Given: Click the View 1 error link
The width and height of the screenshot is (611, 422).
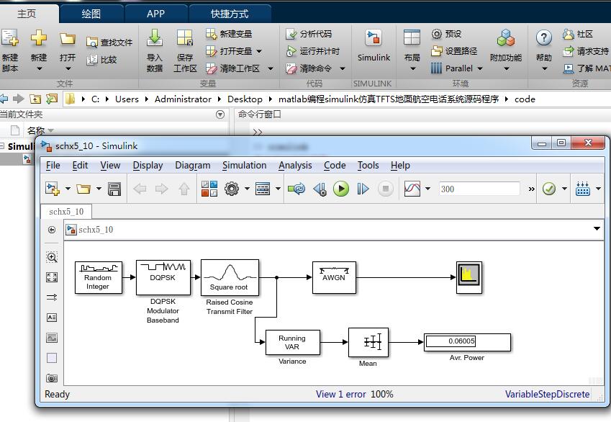Looking at the screenshot, I should click(341, 395).
